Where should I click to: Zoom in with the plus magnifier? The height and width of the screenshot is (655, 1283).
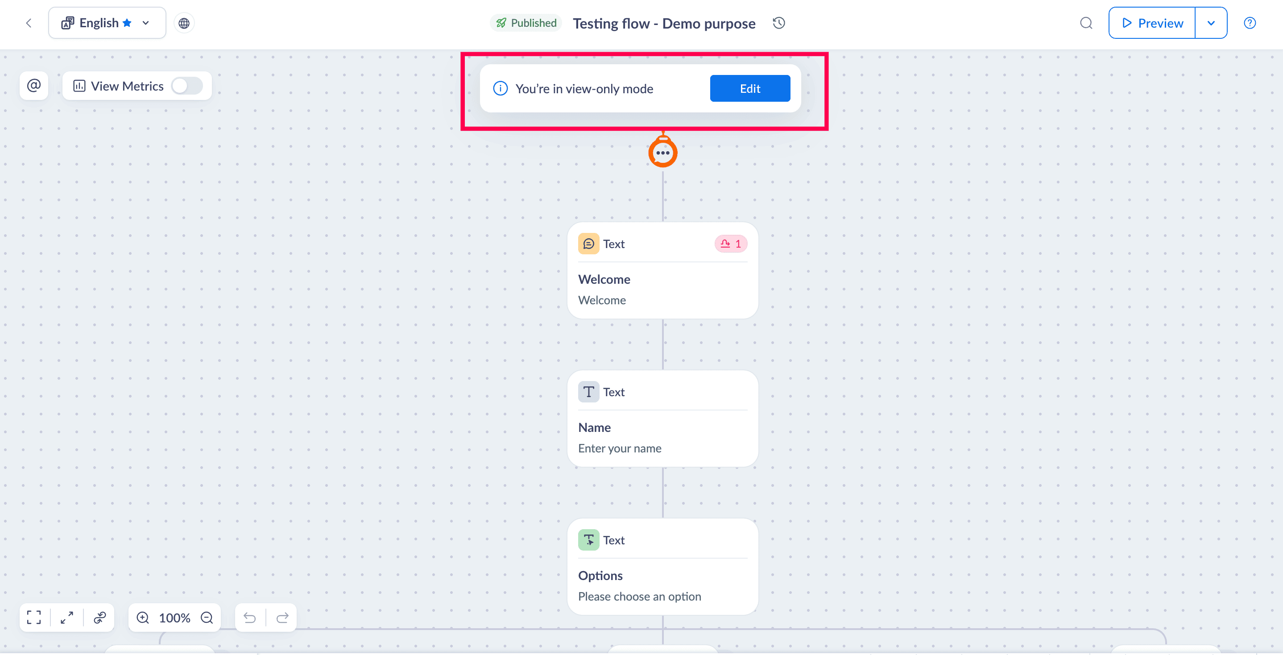[143, 617]
